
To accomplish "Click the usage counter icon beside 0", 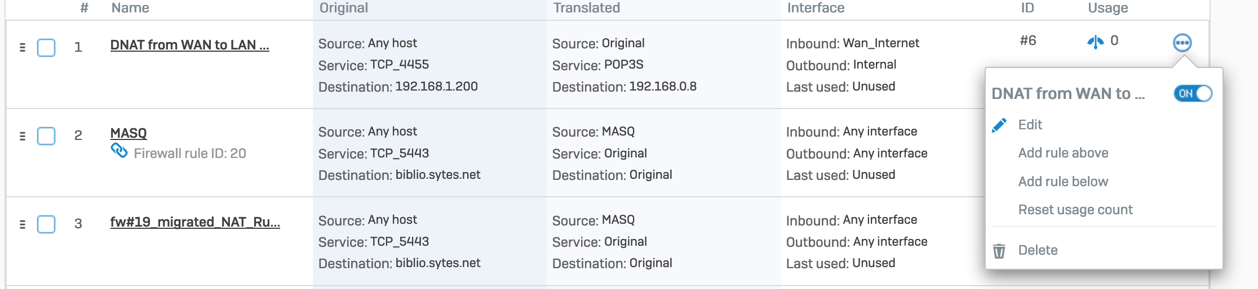I will coord(1095,42).
